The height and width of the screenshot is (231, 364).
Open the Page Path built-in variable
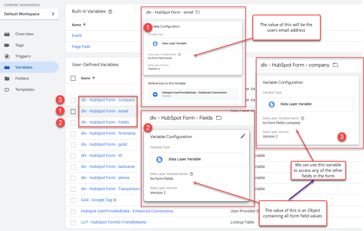(x=81, y=47)
